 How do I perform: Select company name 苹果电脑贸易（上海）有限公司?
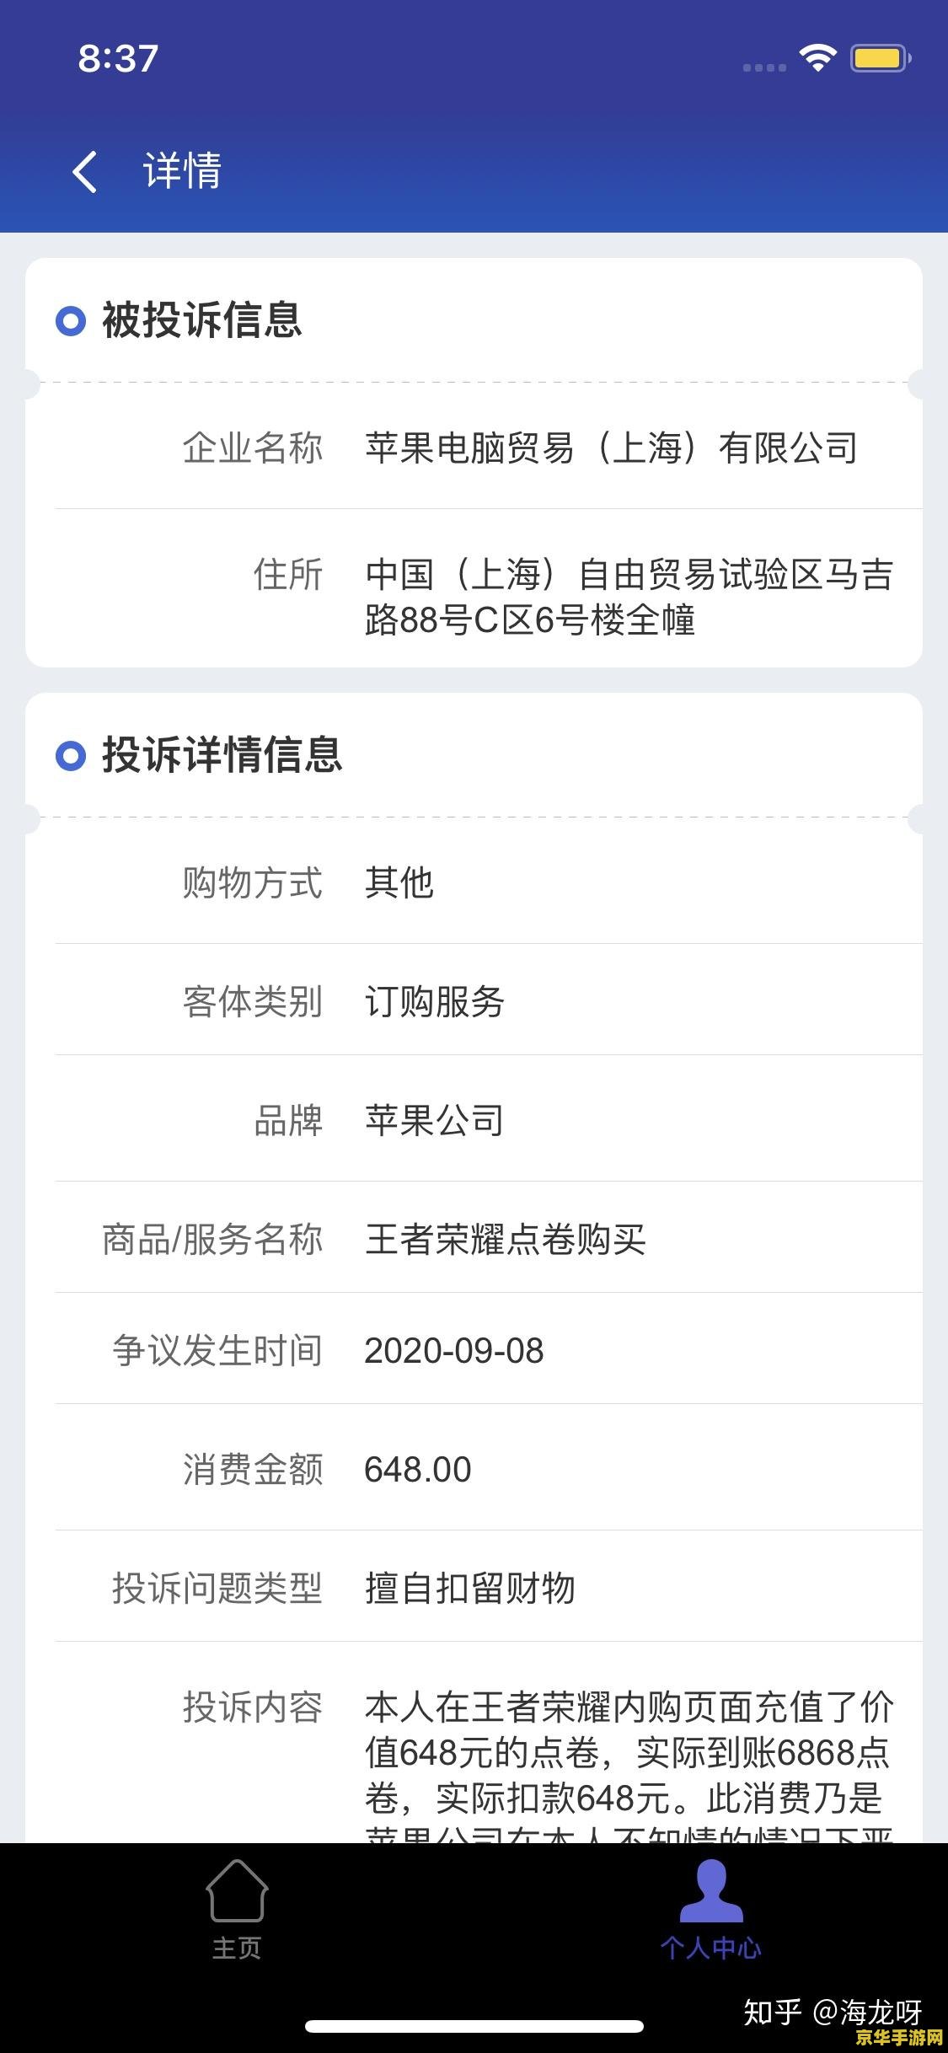612,448
